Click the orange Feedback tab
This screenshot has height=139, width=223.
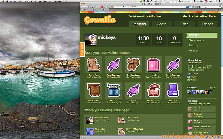[82, 50]
